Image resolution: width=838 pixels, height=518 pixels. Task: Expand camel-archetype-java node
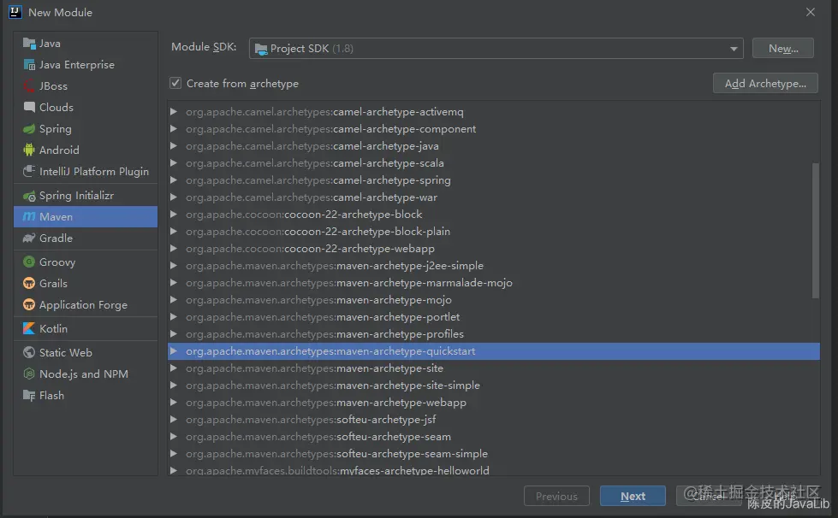pyautogui.click(x=173, y=145)
